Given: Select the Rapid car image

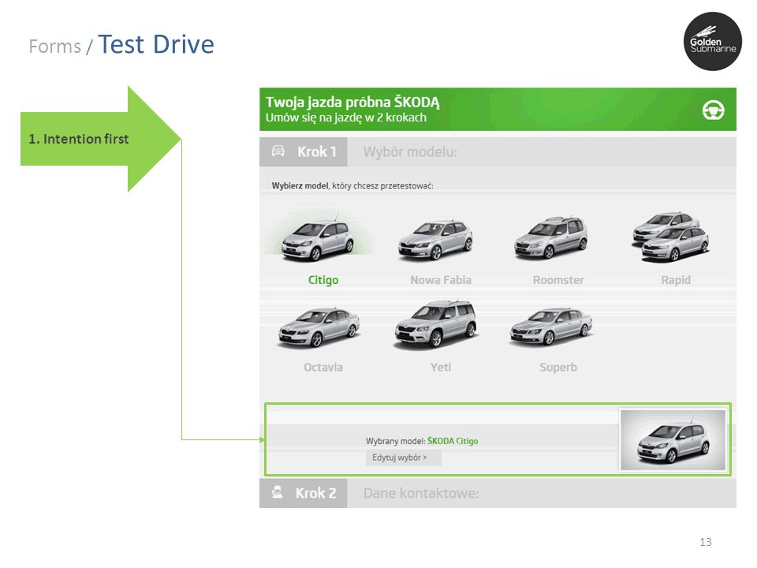Looking at the screenshot, I should pyautogui.click(x=671, y=237).
